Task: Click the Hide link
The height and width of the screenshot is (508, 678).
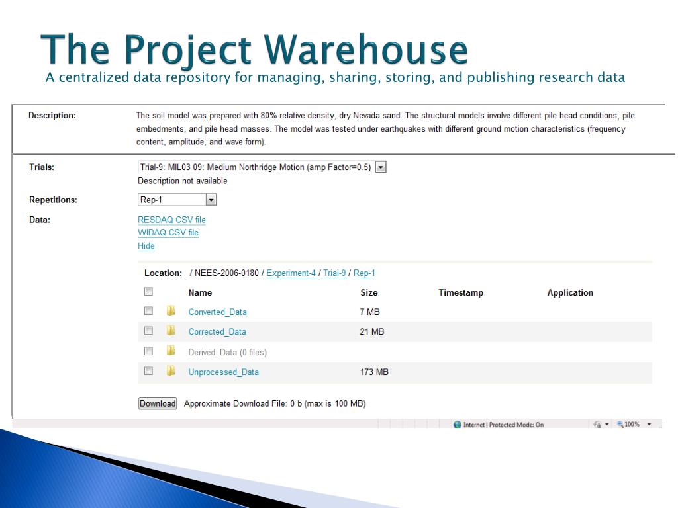Action: coord(146,246)
